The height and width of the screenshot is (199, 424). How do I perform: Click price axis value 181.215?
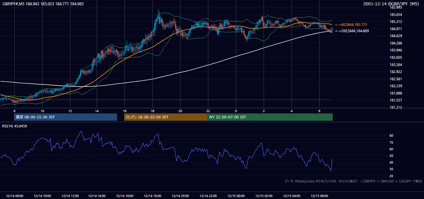[x=395, y=107]
